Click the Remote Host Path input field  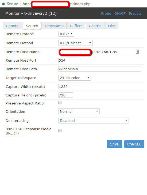click(100, 69)
